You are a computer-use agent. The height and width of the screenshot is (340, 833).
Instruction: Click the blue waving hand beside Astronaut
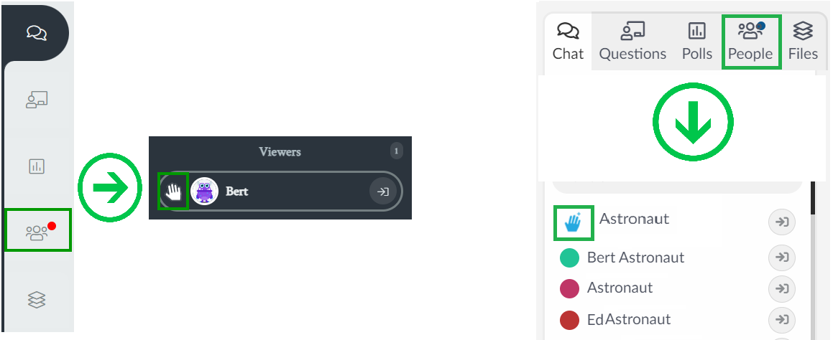[573, 223]
